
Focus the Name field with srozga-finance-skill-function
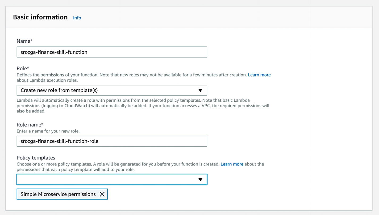(x=112, y=52)
